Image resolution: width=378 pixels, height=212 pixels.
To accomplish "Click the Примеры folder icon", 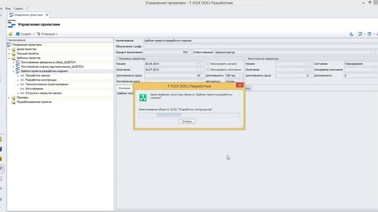I will (14, 98).
